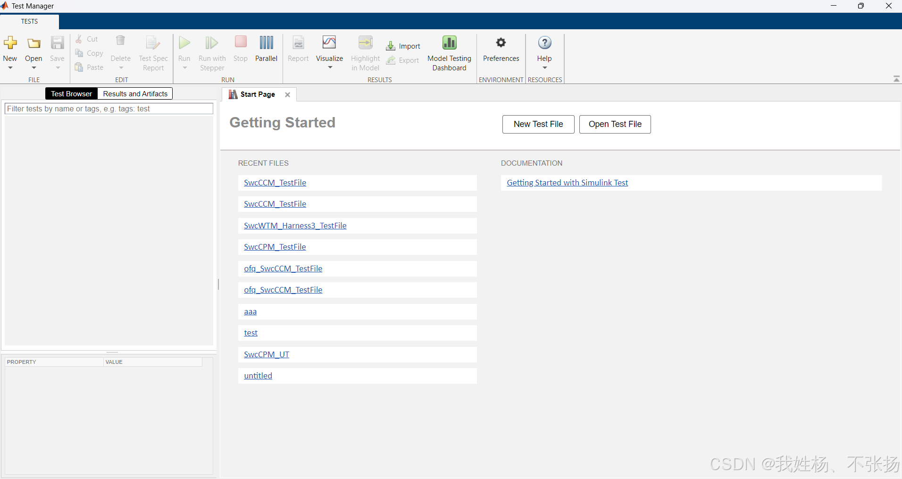Open SwcCPM_TestFile recent link

[275, 247]
